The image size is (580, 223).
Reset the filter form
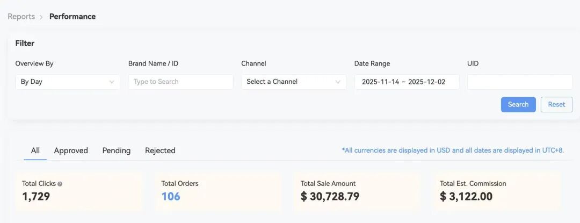(556, 104)
